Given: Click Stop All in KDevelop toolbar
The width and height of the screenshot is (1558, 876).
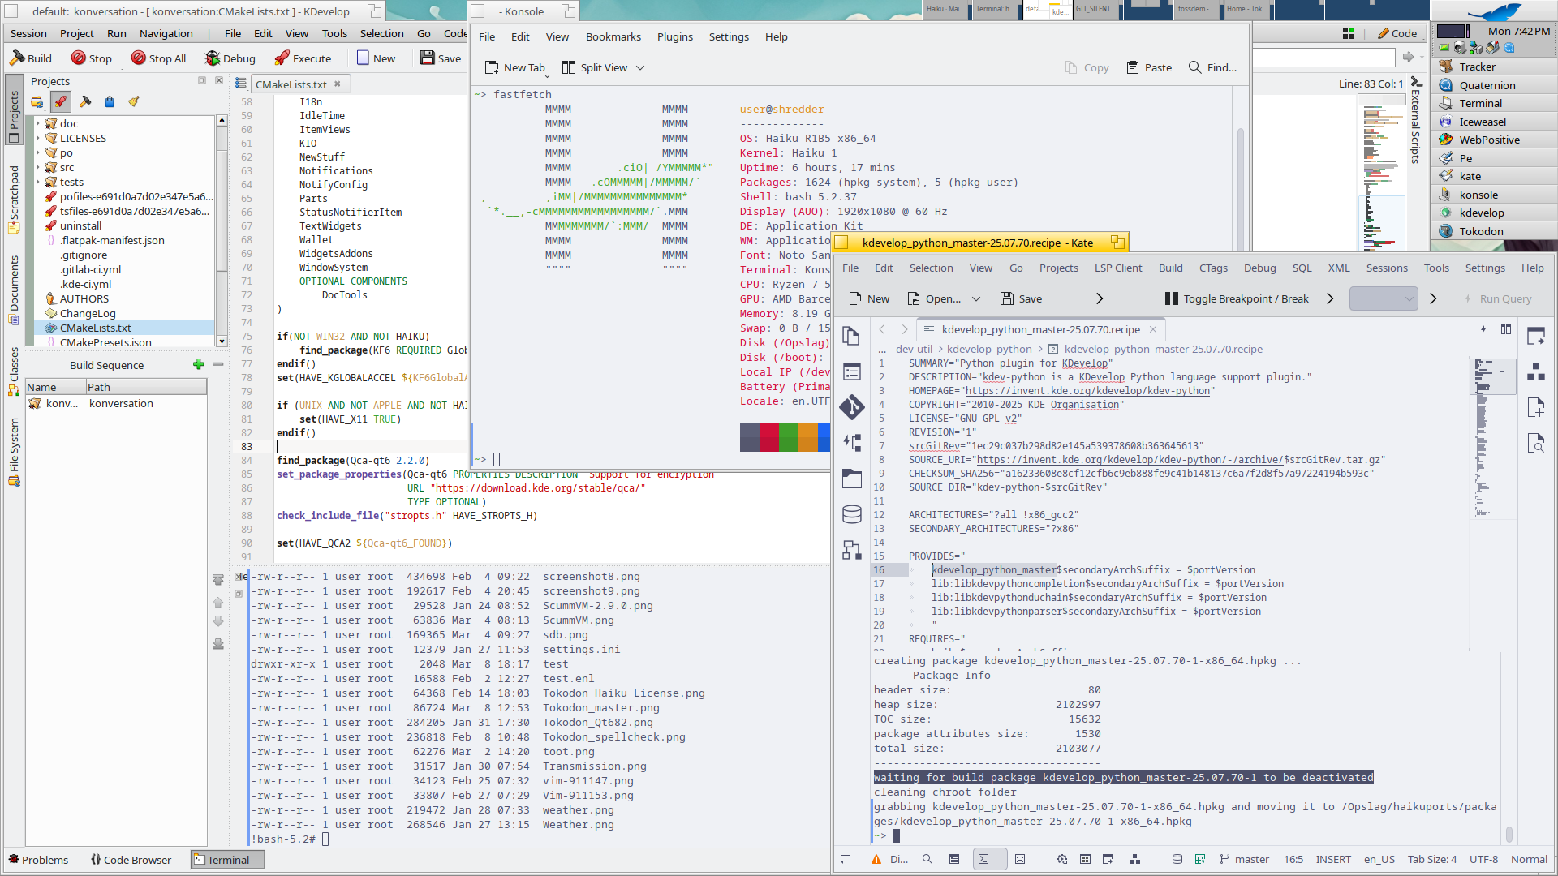Looking at the screenshot, I should [x=159, y=58].
